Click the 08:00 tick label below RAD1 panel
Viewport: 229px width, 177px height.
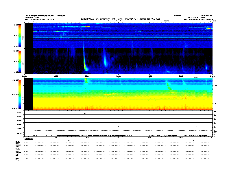[87, 76]
